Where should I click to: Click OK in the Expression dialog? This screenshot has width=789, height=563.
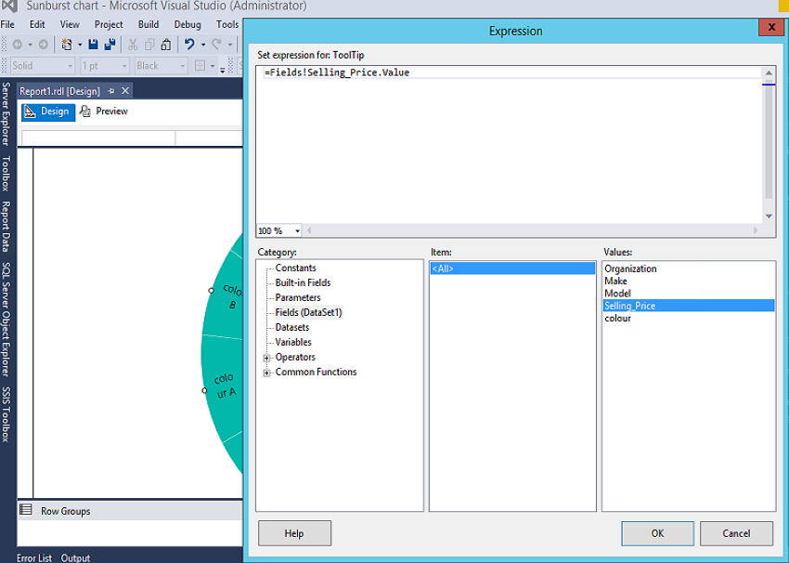coord(657,533)
